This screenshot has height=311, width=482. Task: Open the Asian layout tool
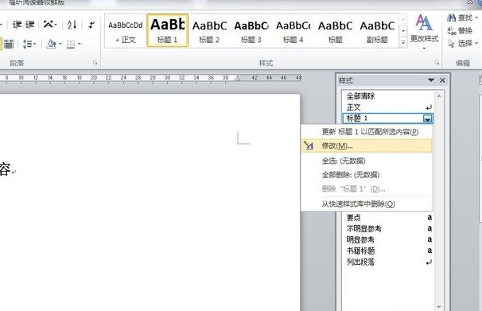(x=49, y=25)
